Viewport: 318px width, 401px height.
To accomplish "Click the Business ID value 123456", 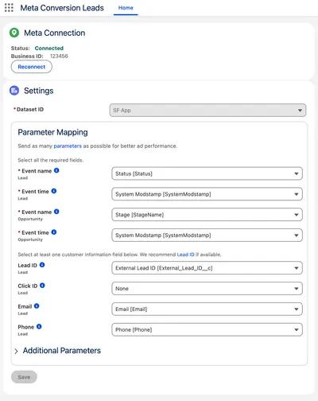I will [x=59, y=56].
